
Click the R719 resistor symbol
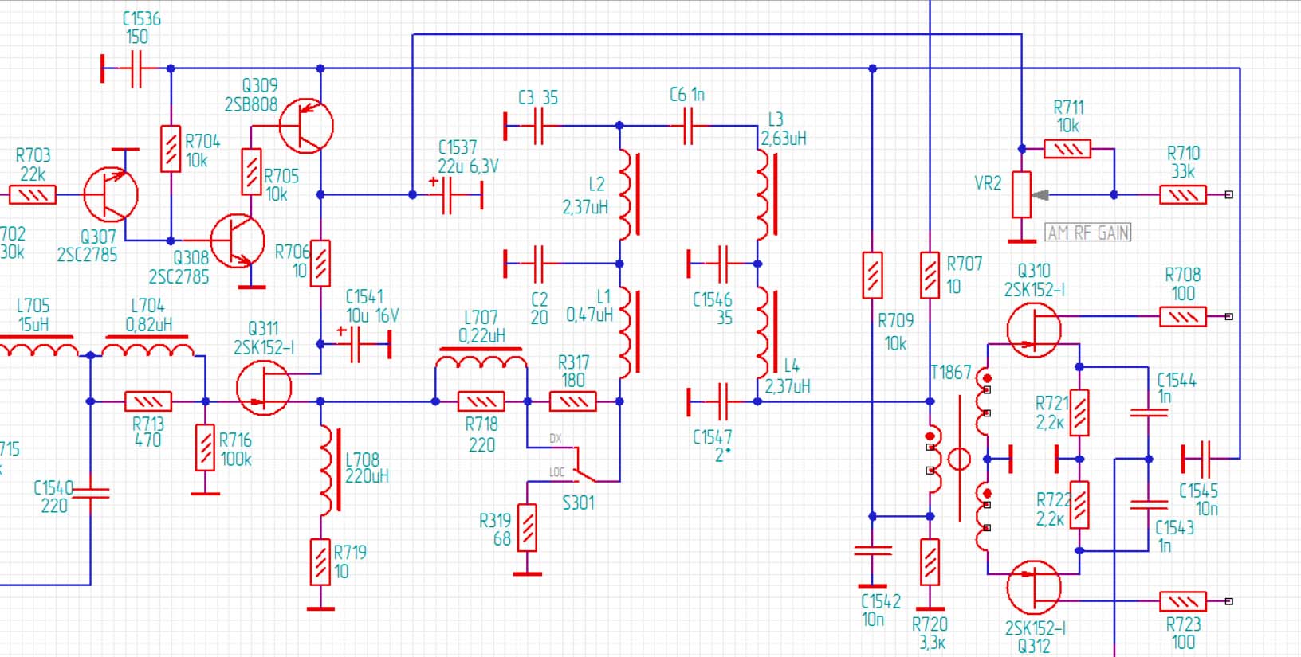tap(320, 561)
